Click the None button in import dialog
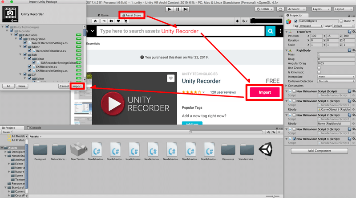Image resolution: width=356 pixels, height=198 pixels. click(x=22, y=86)
